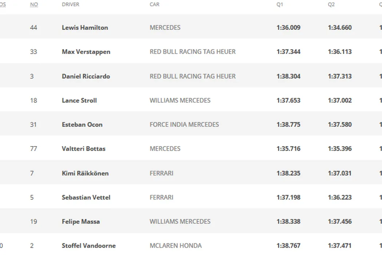The image size is (382, 255).
Task: Click Stoffel Vandoorne driver name
Action: point(89,246)
